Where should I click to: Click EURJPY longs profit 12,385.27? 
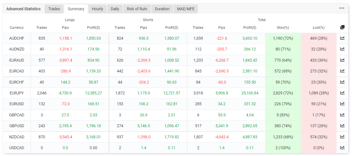pyautogui.click(x=94, y=93)
